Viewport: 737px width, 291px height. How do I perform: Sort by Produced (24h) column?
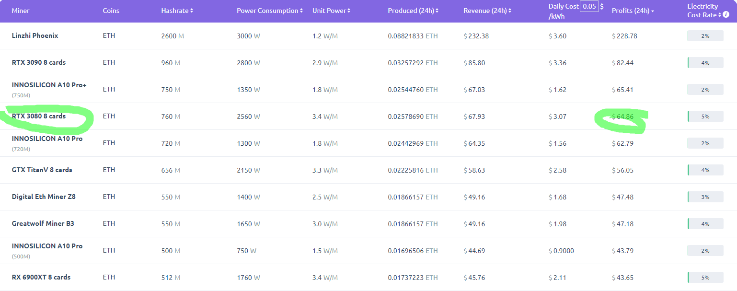click(x=413, y=11)
